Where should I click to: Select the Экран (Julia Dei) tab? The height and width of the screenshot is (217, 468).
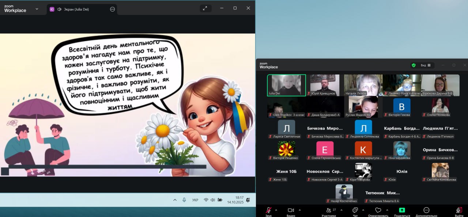pyautogui.click(x=78, y=9)
